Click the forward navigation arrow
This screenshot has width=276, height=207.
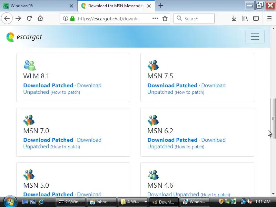click(18, 18)
